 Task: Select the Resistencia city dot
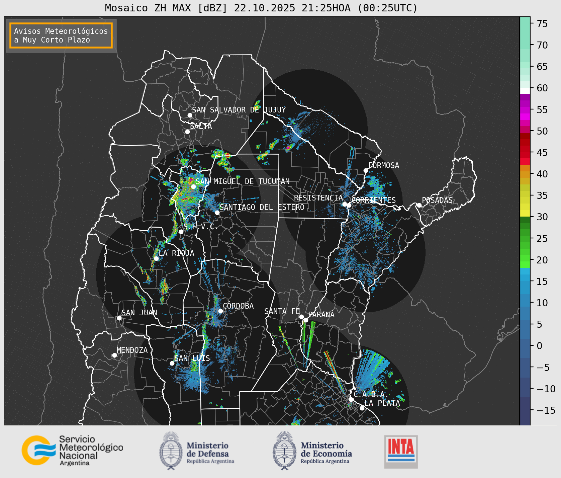(345, 204)
